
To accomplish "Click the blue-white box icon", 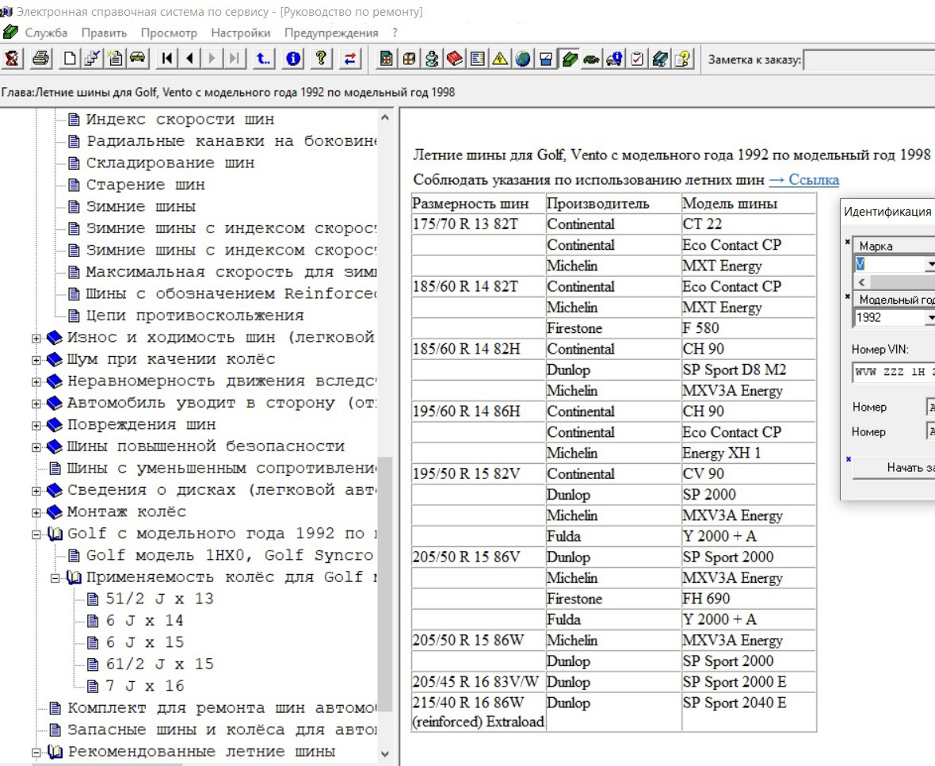I will click(x=546, y=59).
